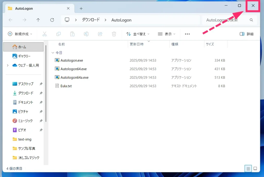
Task: Open ダウンロード in the sidebar
Action: 23,93
